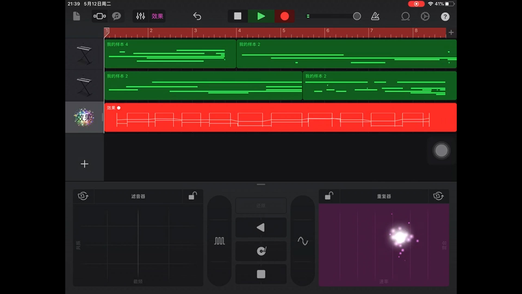This screenshot has height=294, width=522.
Task: Select first keyboard track header
Action: pyautogui.click(x=84, y=54)
